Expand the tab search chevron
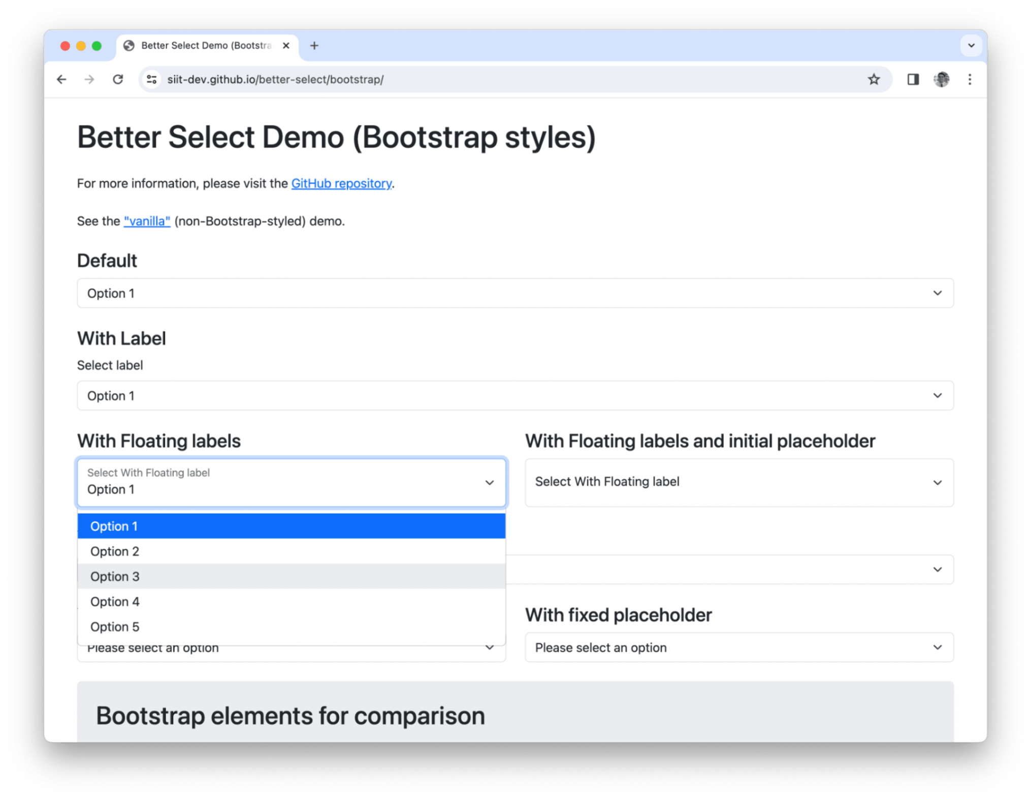 [971, 46]
